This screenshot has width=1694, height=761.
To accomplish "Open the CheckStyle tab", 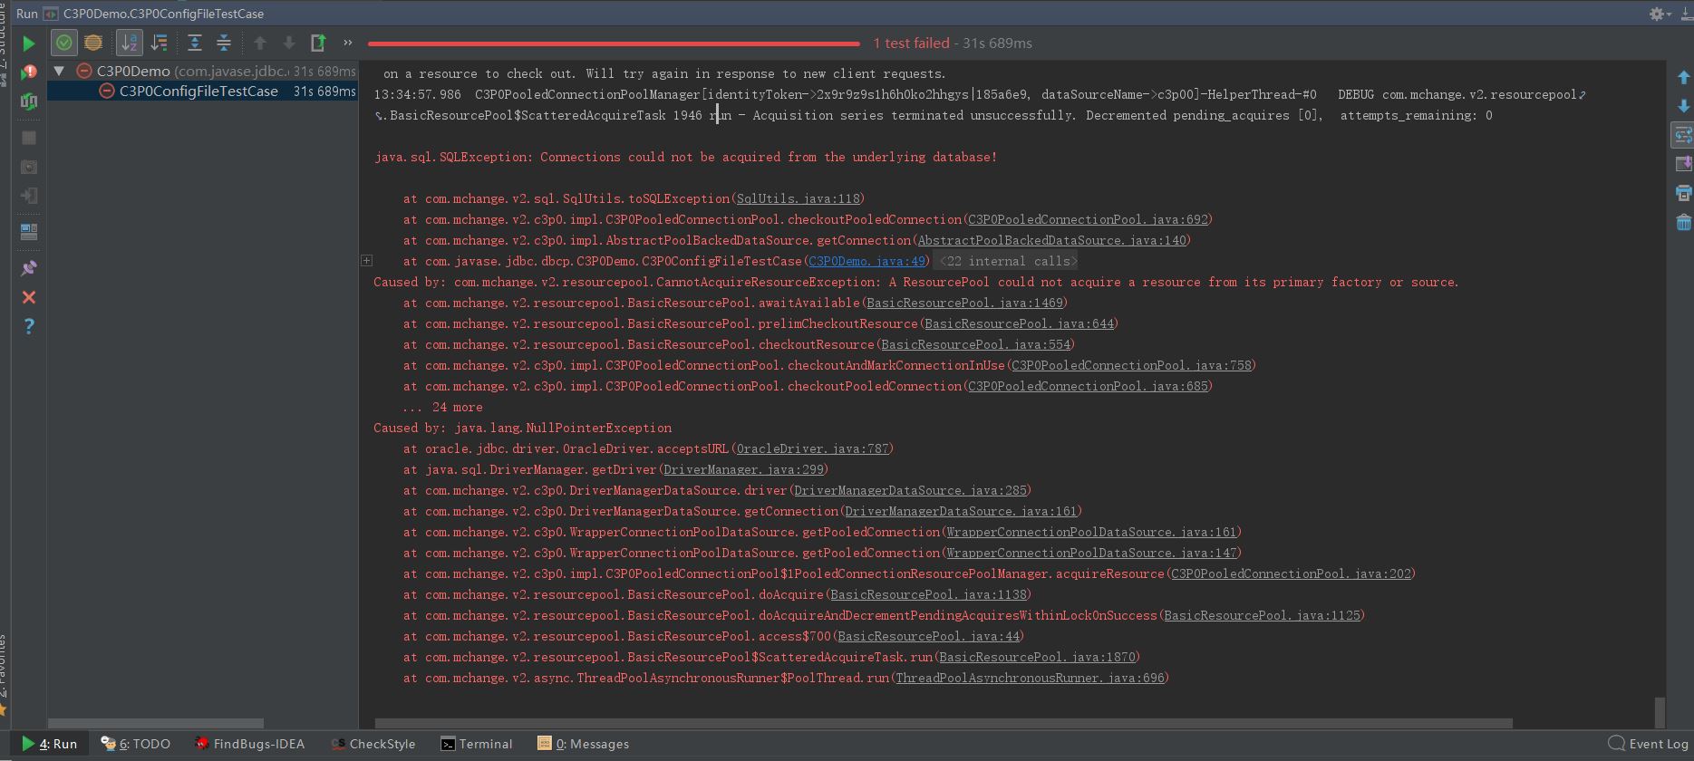I will pyautogui.click(x=373, y=744).
